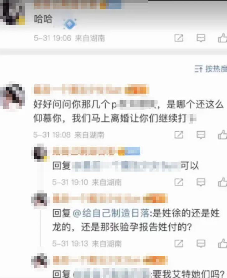
Task: Open comment icon on the 19:10 reply
Action: pos(201,182)
